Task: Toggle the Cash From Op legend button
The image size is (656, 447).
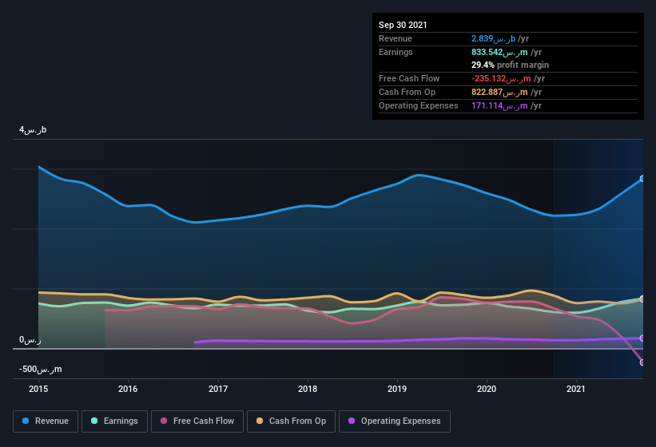Action: (291, 421)
